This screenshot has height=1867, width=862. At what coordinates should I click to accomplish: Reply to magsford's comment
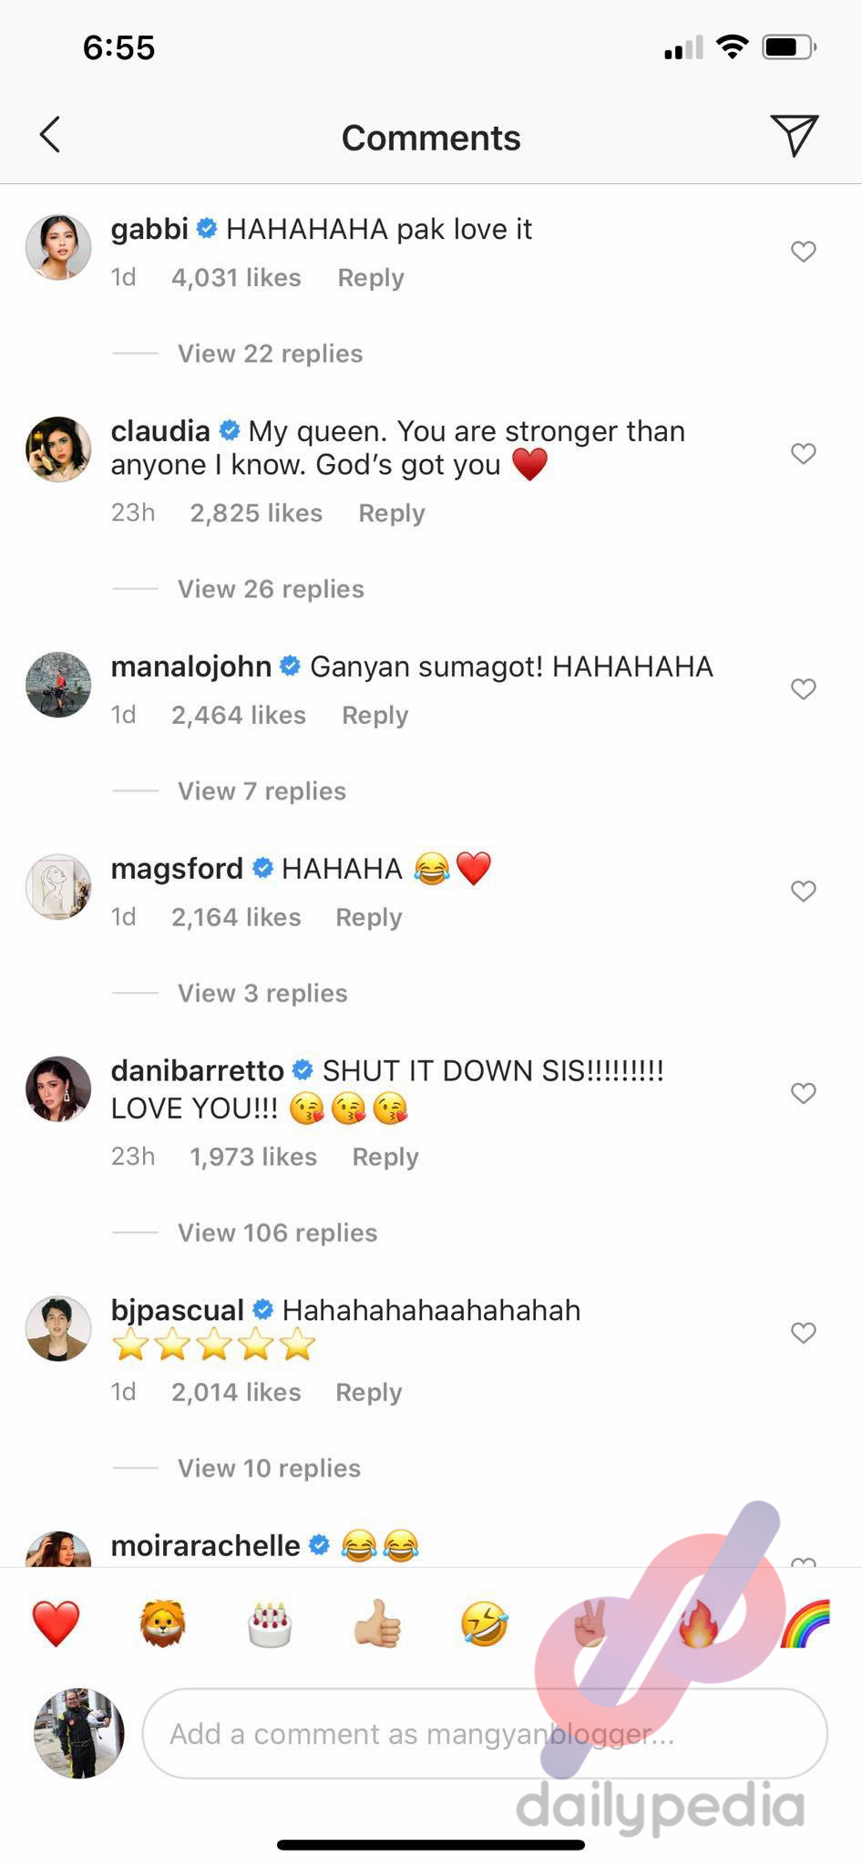click(368, 917)
